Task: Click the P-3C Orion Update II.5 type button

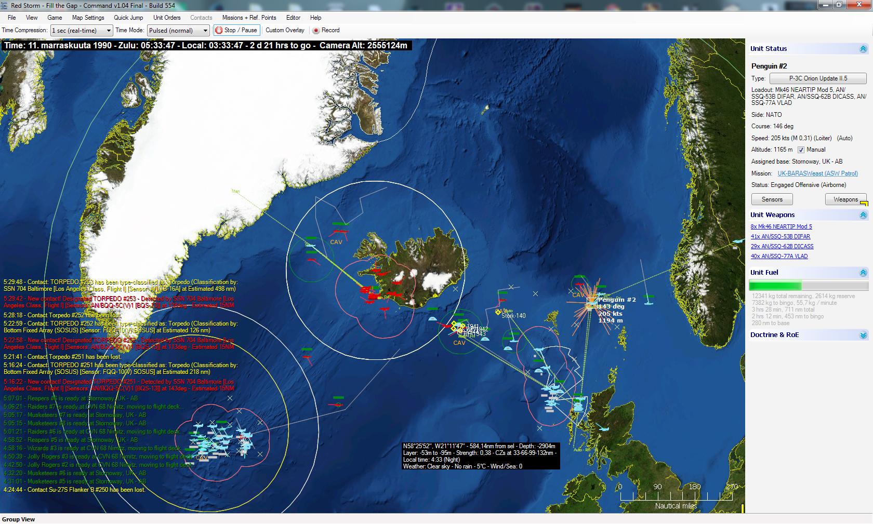Action: [x=817, y=78]
